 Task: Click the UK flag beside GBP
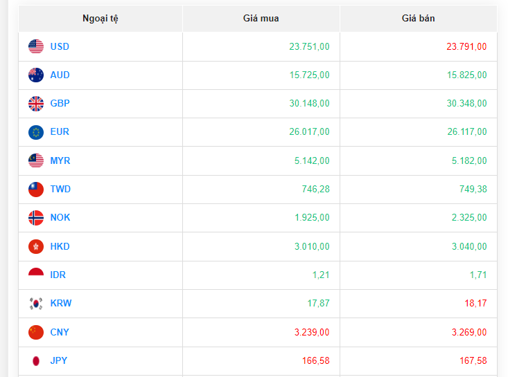coord(36,104)
